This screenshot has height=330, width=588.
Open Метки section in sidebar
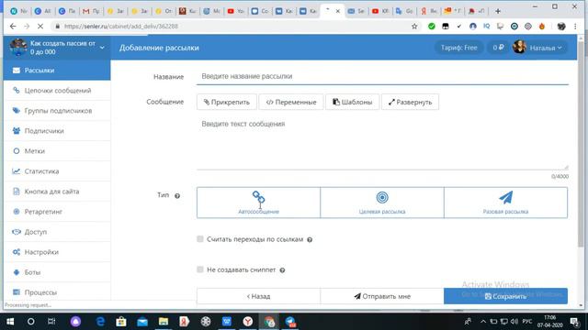[57, 151]
